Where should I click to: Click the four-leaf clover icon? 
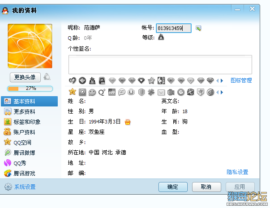coord(151,92)
